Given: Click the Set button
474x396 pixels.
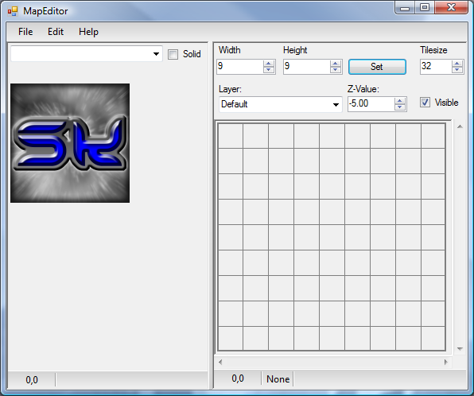Looking at the screenshot, I should [377, 67].
